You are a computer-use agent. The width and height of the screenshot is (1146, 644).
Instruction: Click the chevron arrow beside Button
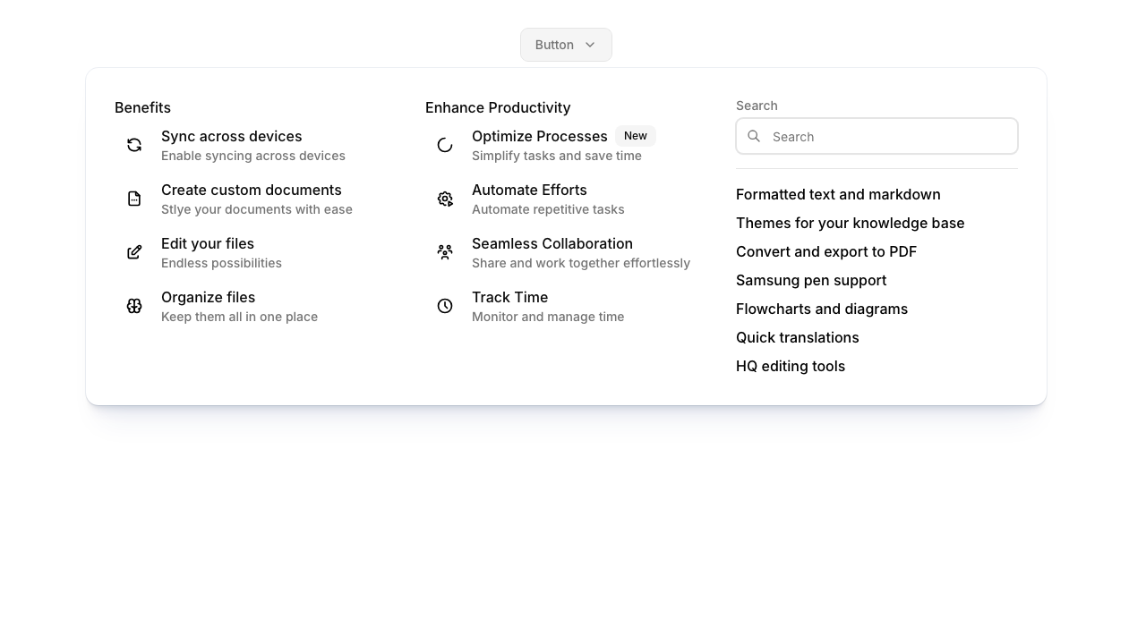(590, 45)
